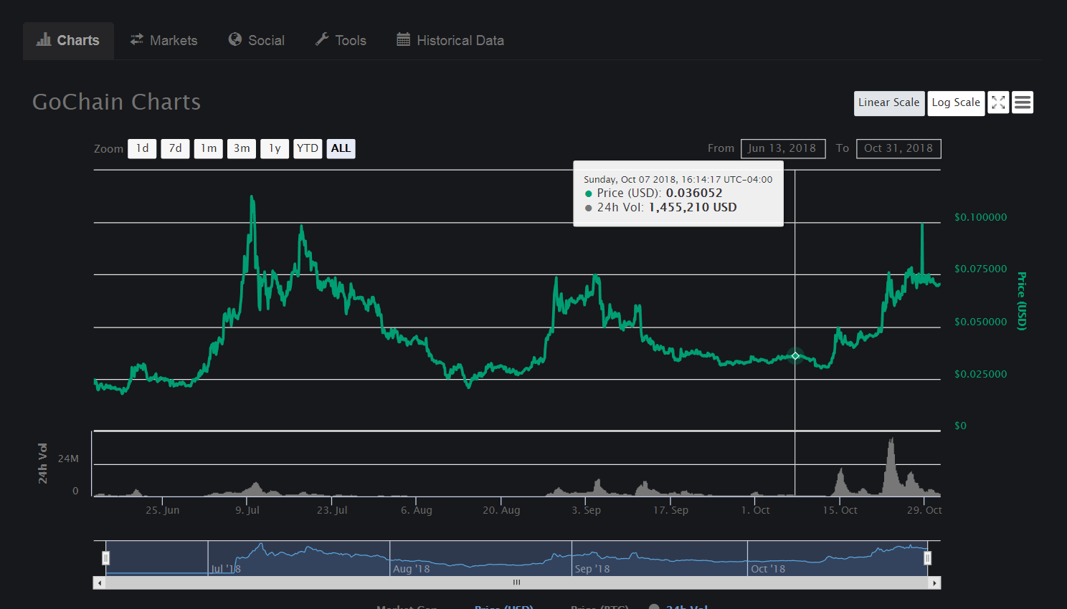Click the 9. Jul date label

point(247,510)
